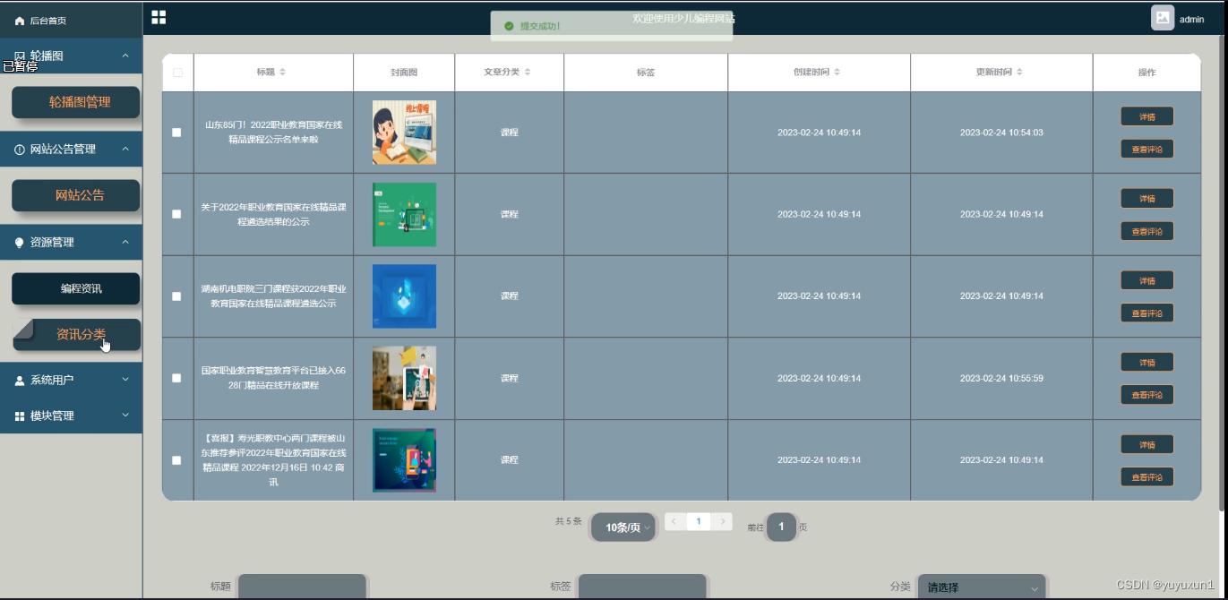This screenshot has height=600, width=1228.
Task: Click 详情 button for 山东85门 row
Action: pyautogui.click(x=1146, y=116)
